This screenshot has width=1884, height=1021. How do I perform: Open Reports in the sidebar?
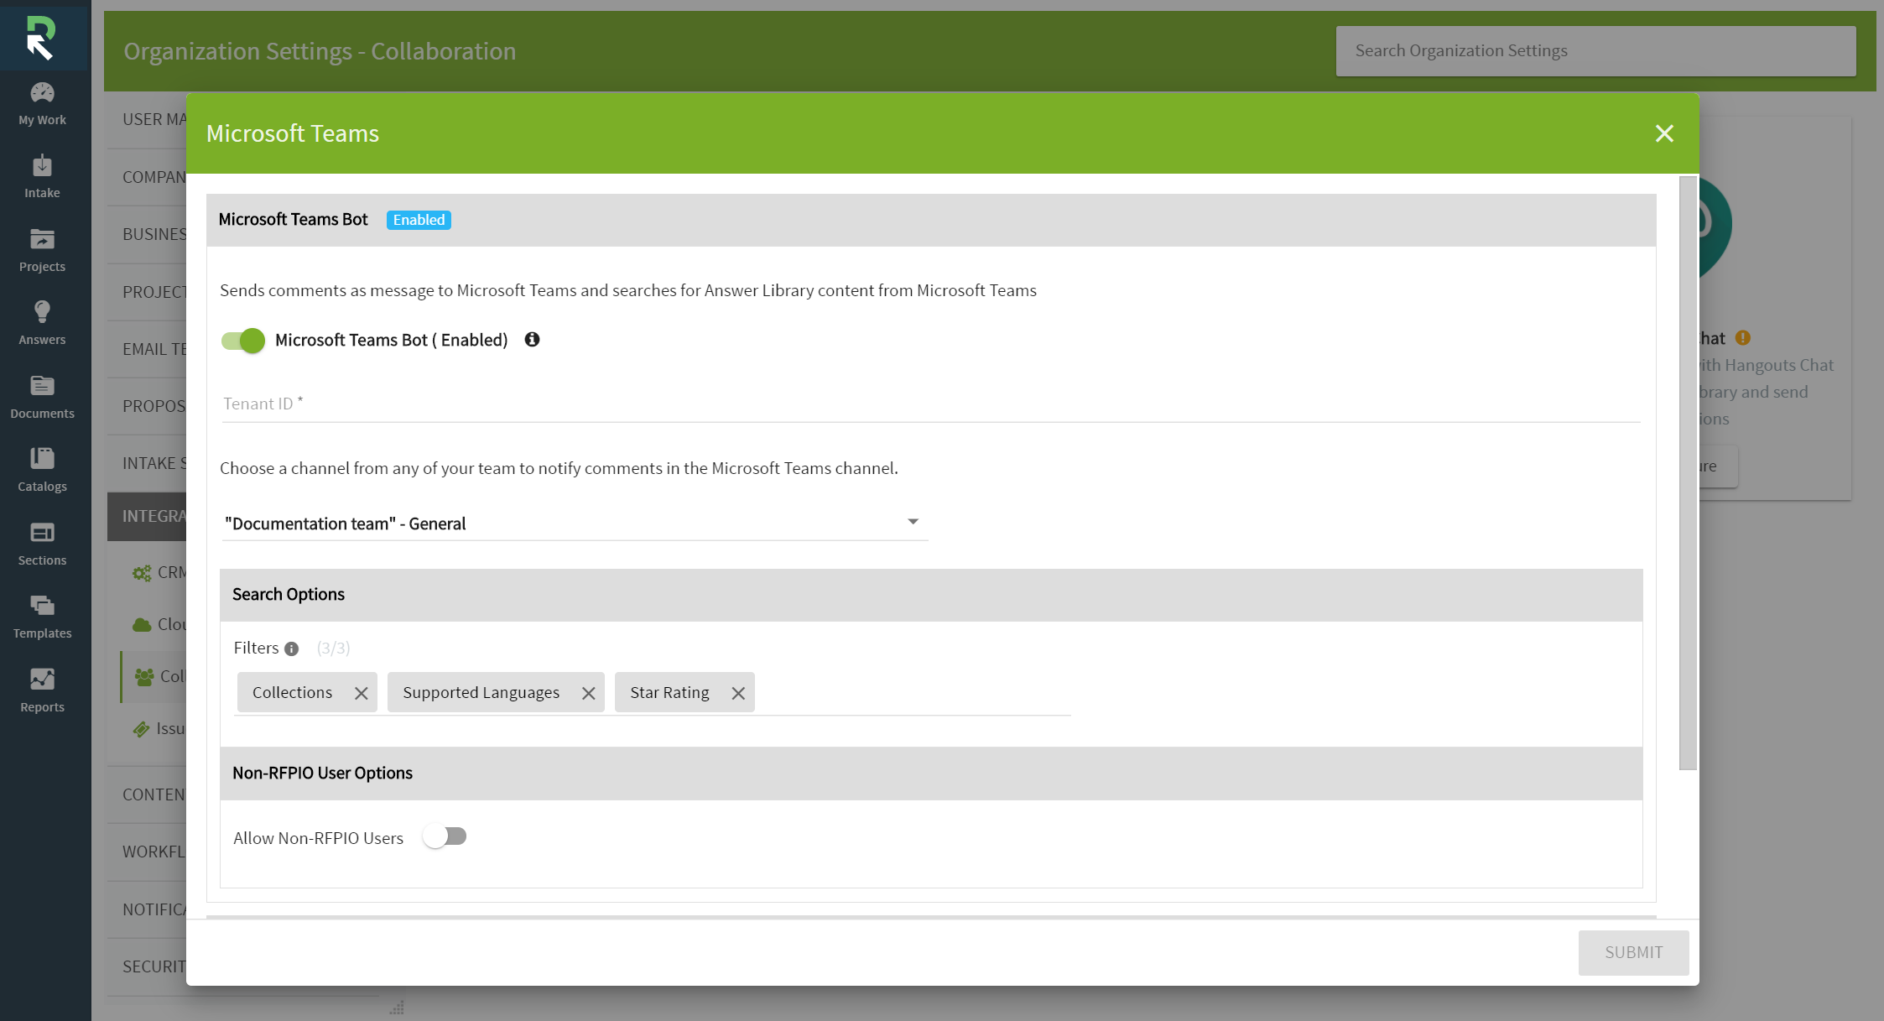pyautogui.click(x=42, y=690)
